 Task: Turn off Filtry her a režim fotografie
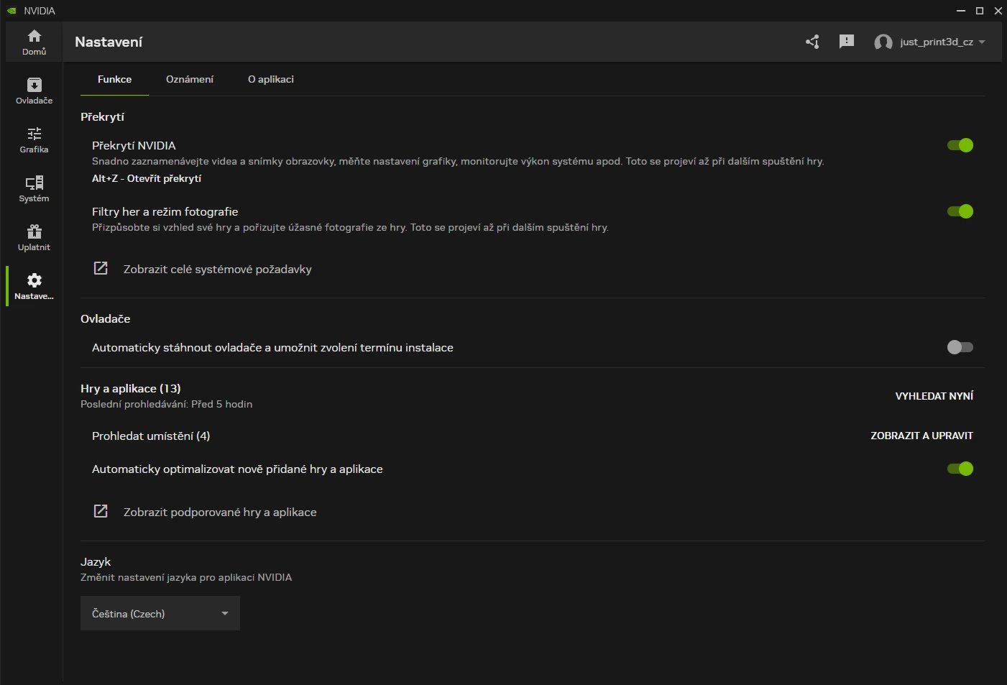click(x=960, y=211)
